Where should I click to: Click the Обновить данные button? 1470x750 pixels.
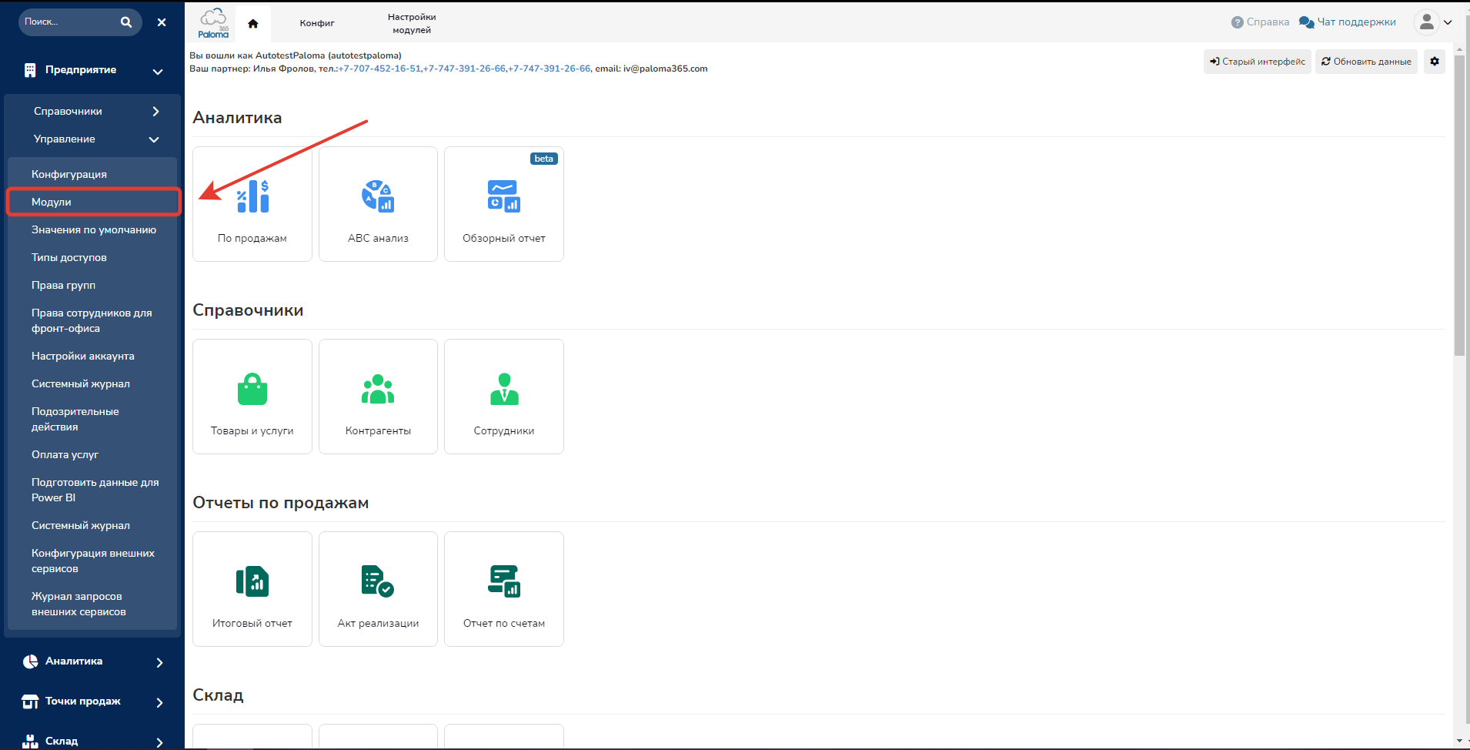coord(1365,62)
